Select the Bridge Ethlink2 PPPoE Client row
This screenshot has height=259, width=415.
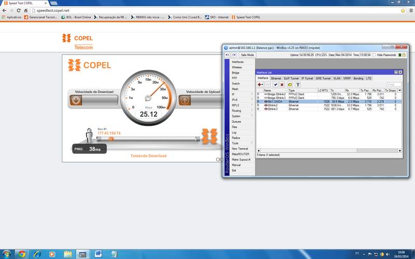pyautogui.click(x=329, y=94)
